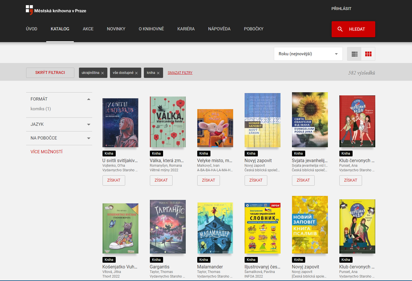The height and width of the screenshot is (281, 412).
Task: Remove the vše dostupné filter chip
Action: coord(136,73)
